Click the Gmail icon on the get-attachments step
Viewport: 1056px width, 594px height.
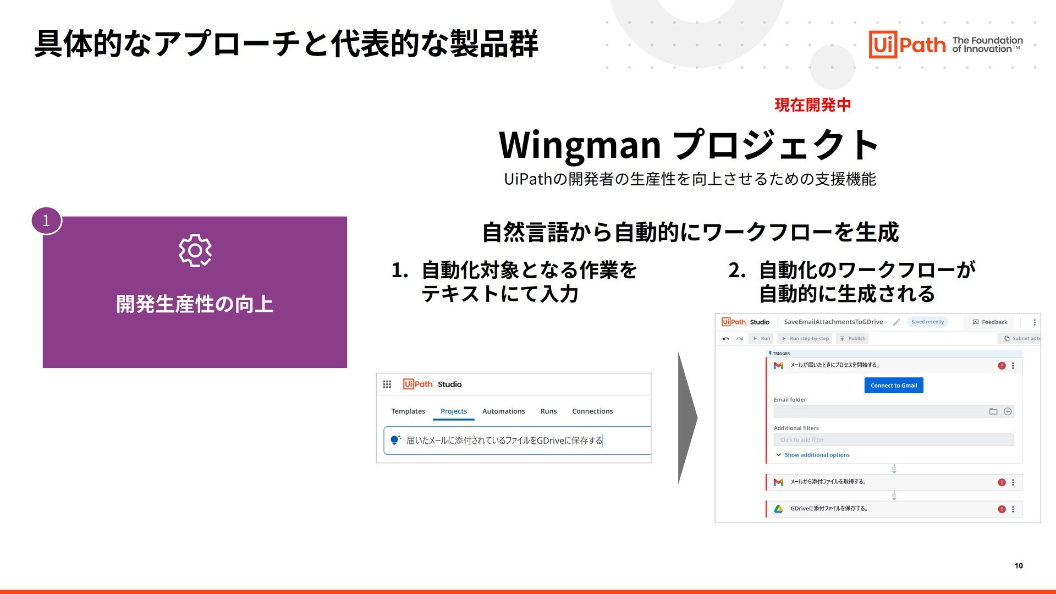pos(778,482)
